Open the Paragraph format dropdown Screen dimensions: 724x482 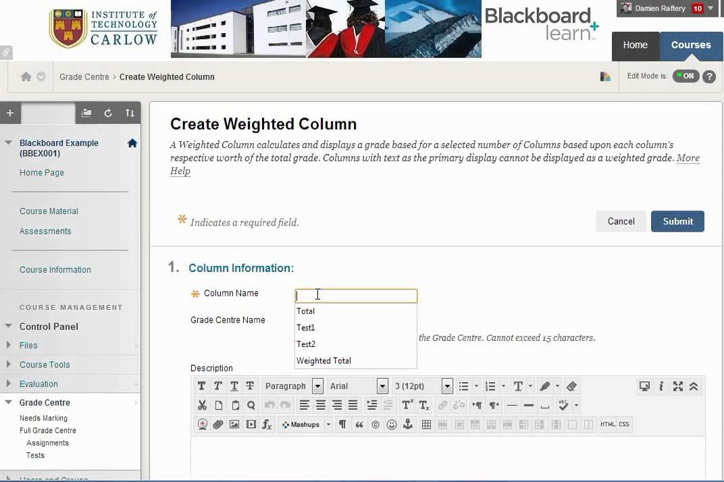tap(317, 386)
